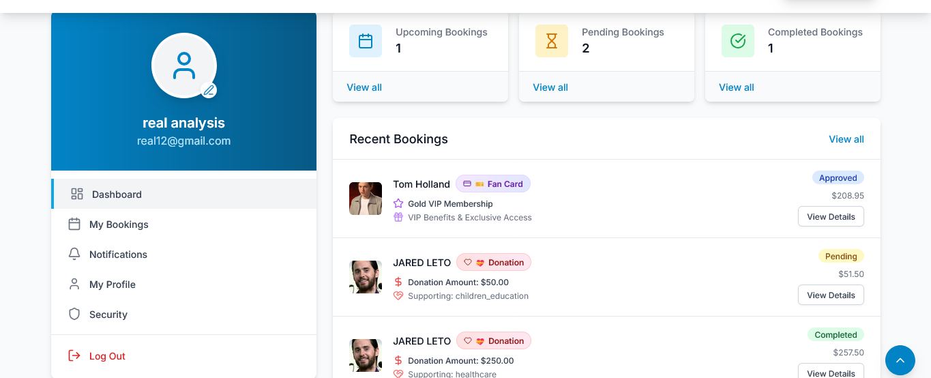Click the Recent Bookings heading
931x378 pixels.
pos(398,139)
